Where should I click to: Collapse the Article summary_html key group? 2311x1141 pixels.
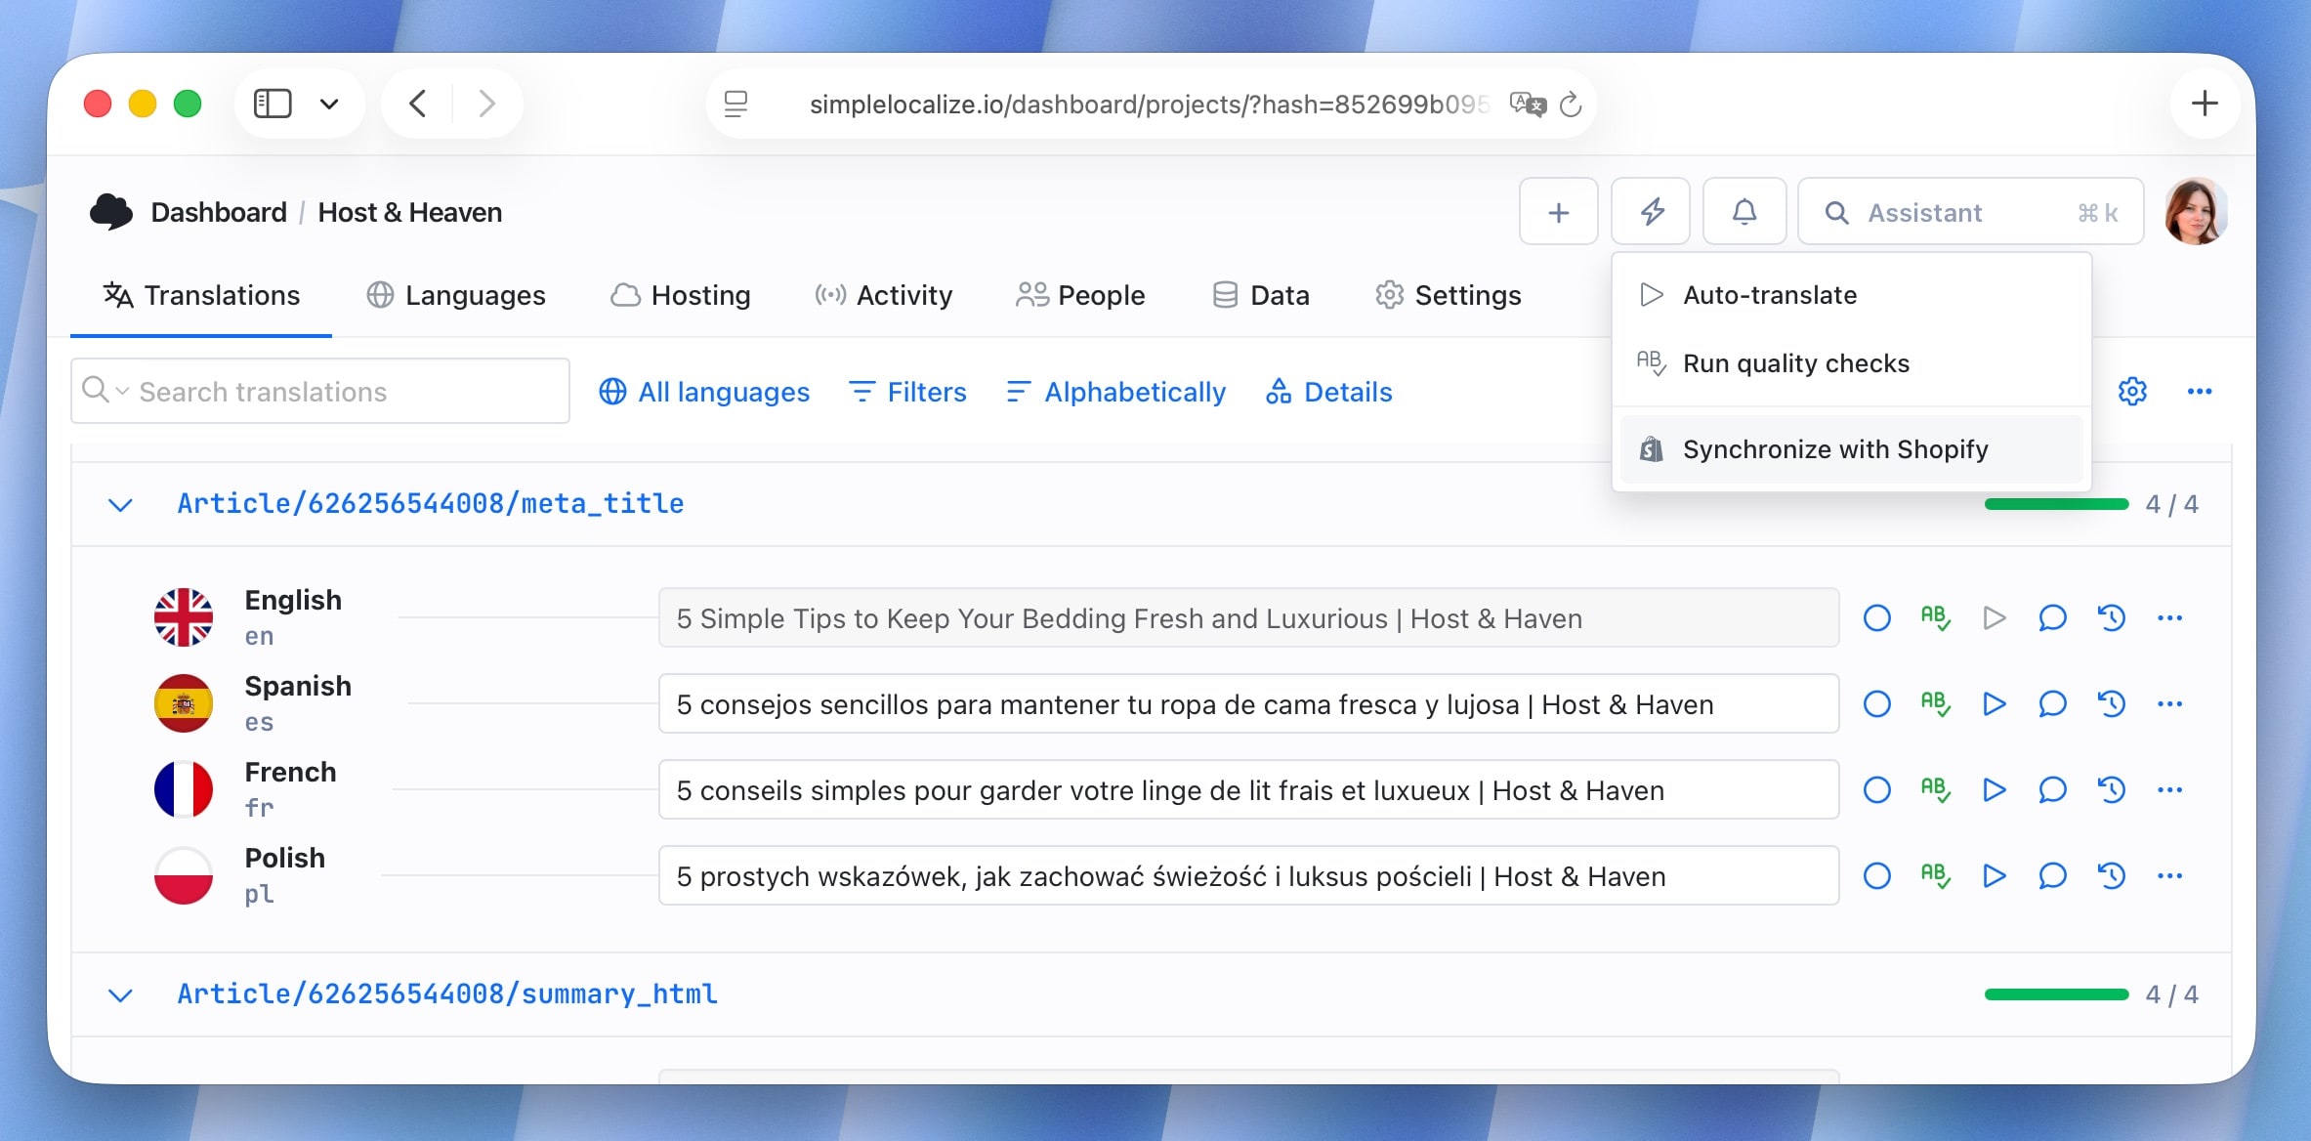coord(120,995)
